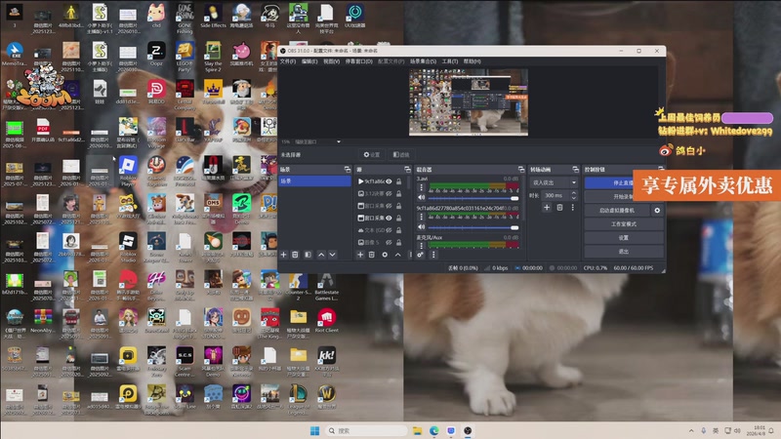This screenshot has width=781, height=439.
Task: Toggle the lock on the 3.12决赛 source
Action: (399, 193)
